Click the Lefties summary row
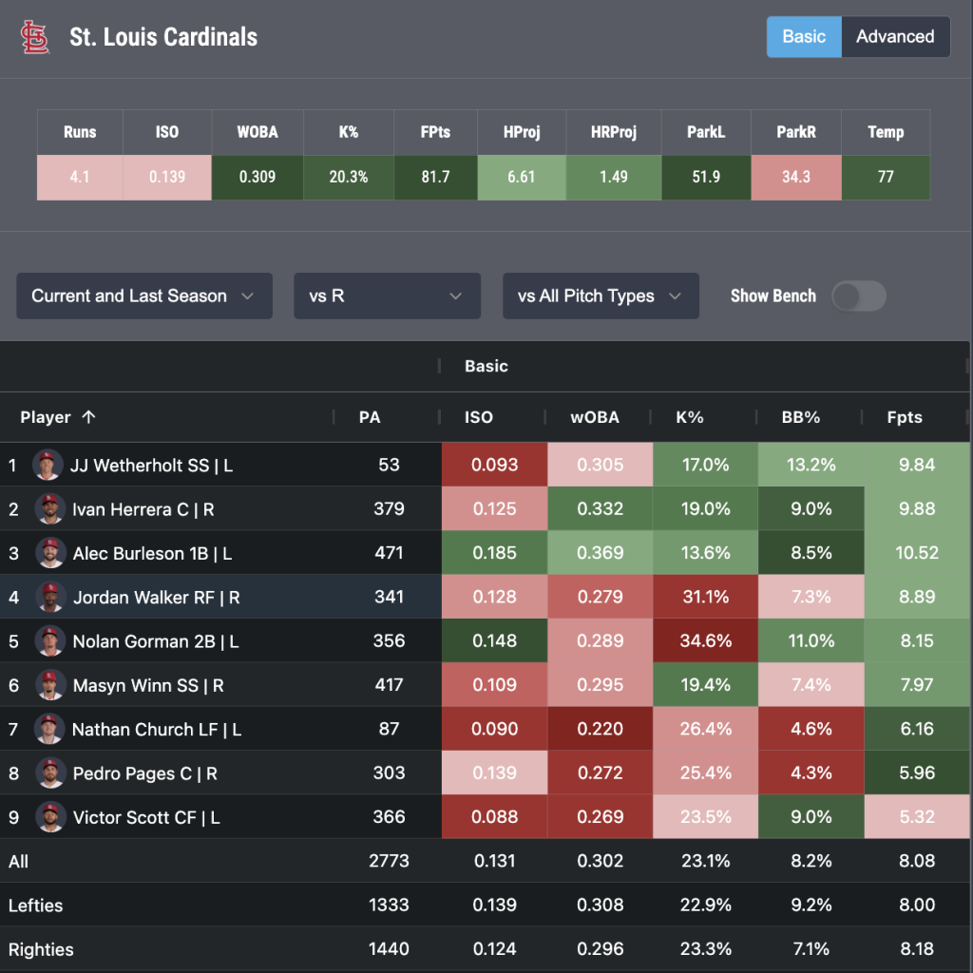This screenshot has width=973, height=973. [36, 906]
